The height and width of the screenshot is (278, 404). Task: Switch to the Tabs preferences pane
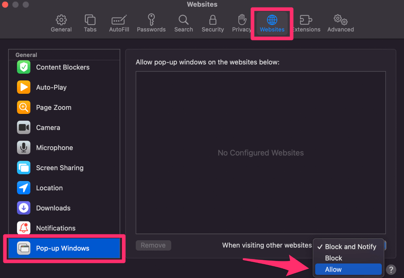(90, 23)
